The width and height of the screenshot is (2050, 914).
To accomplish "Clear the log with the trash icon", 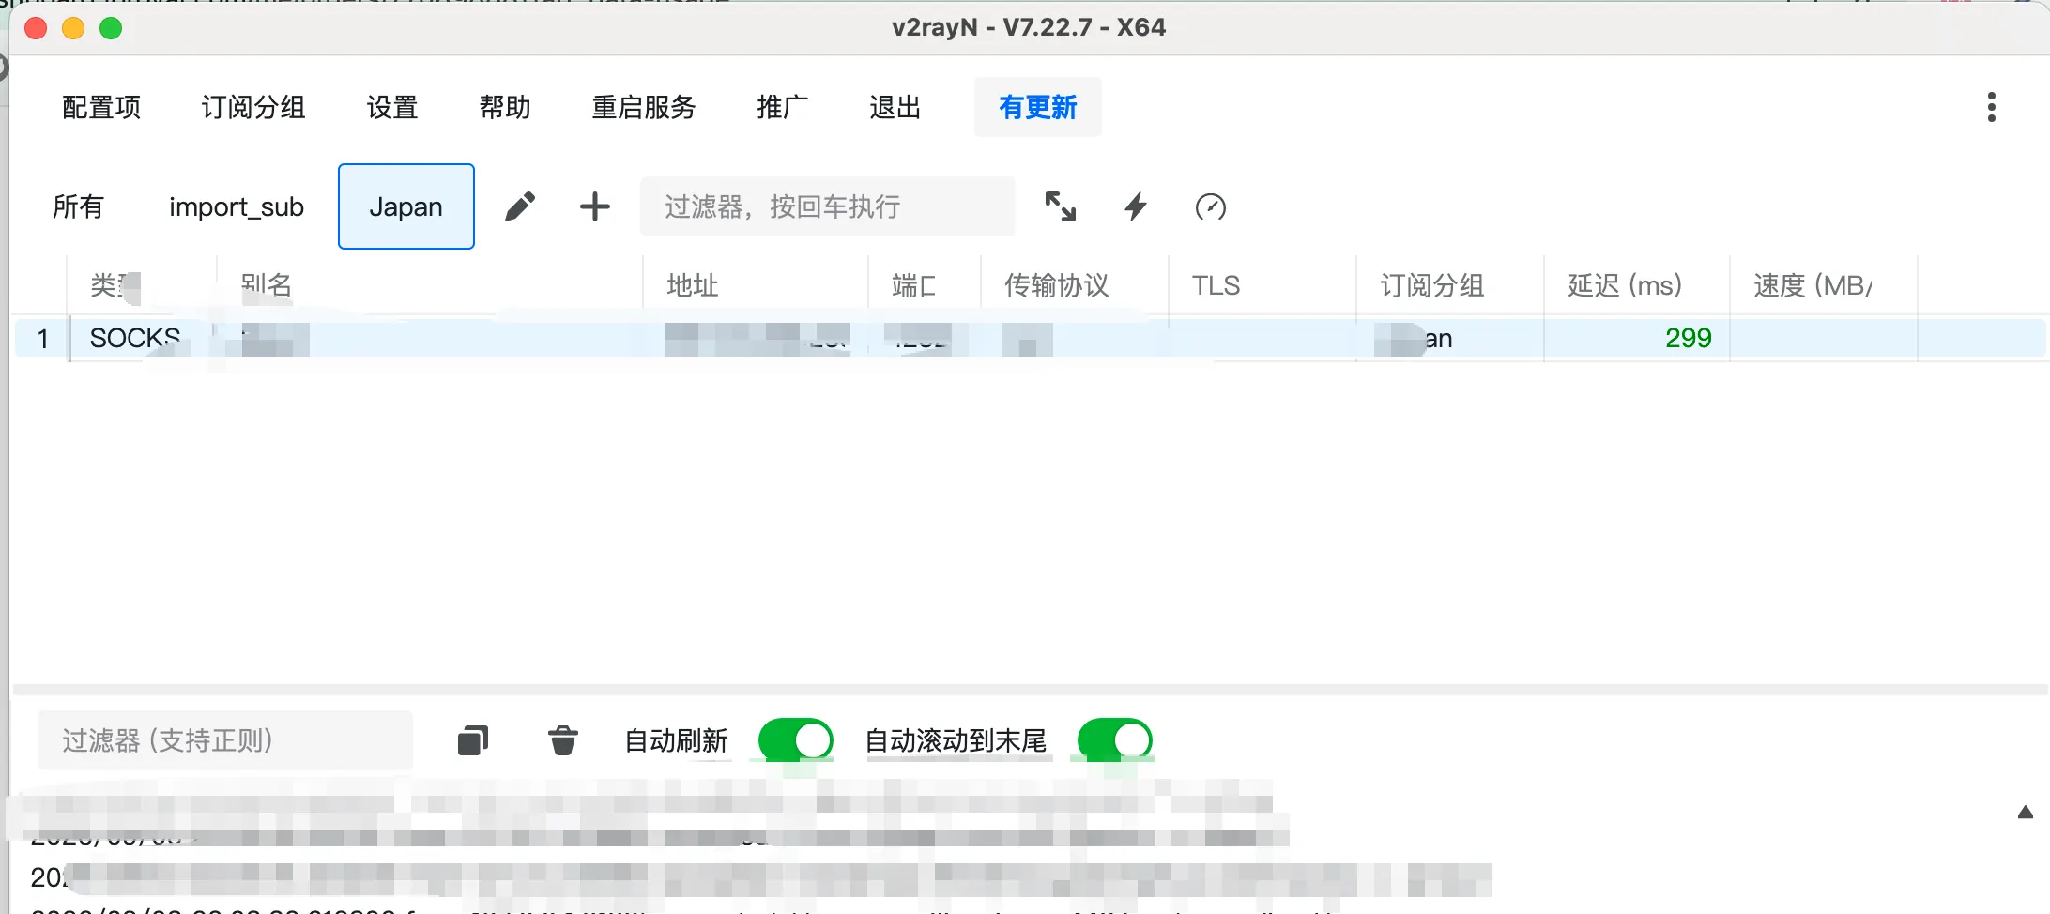I will point(563,740).
